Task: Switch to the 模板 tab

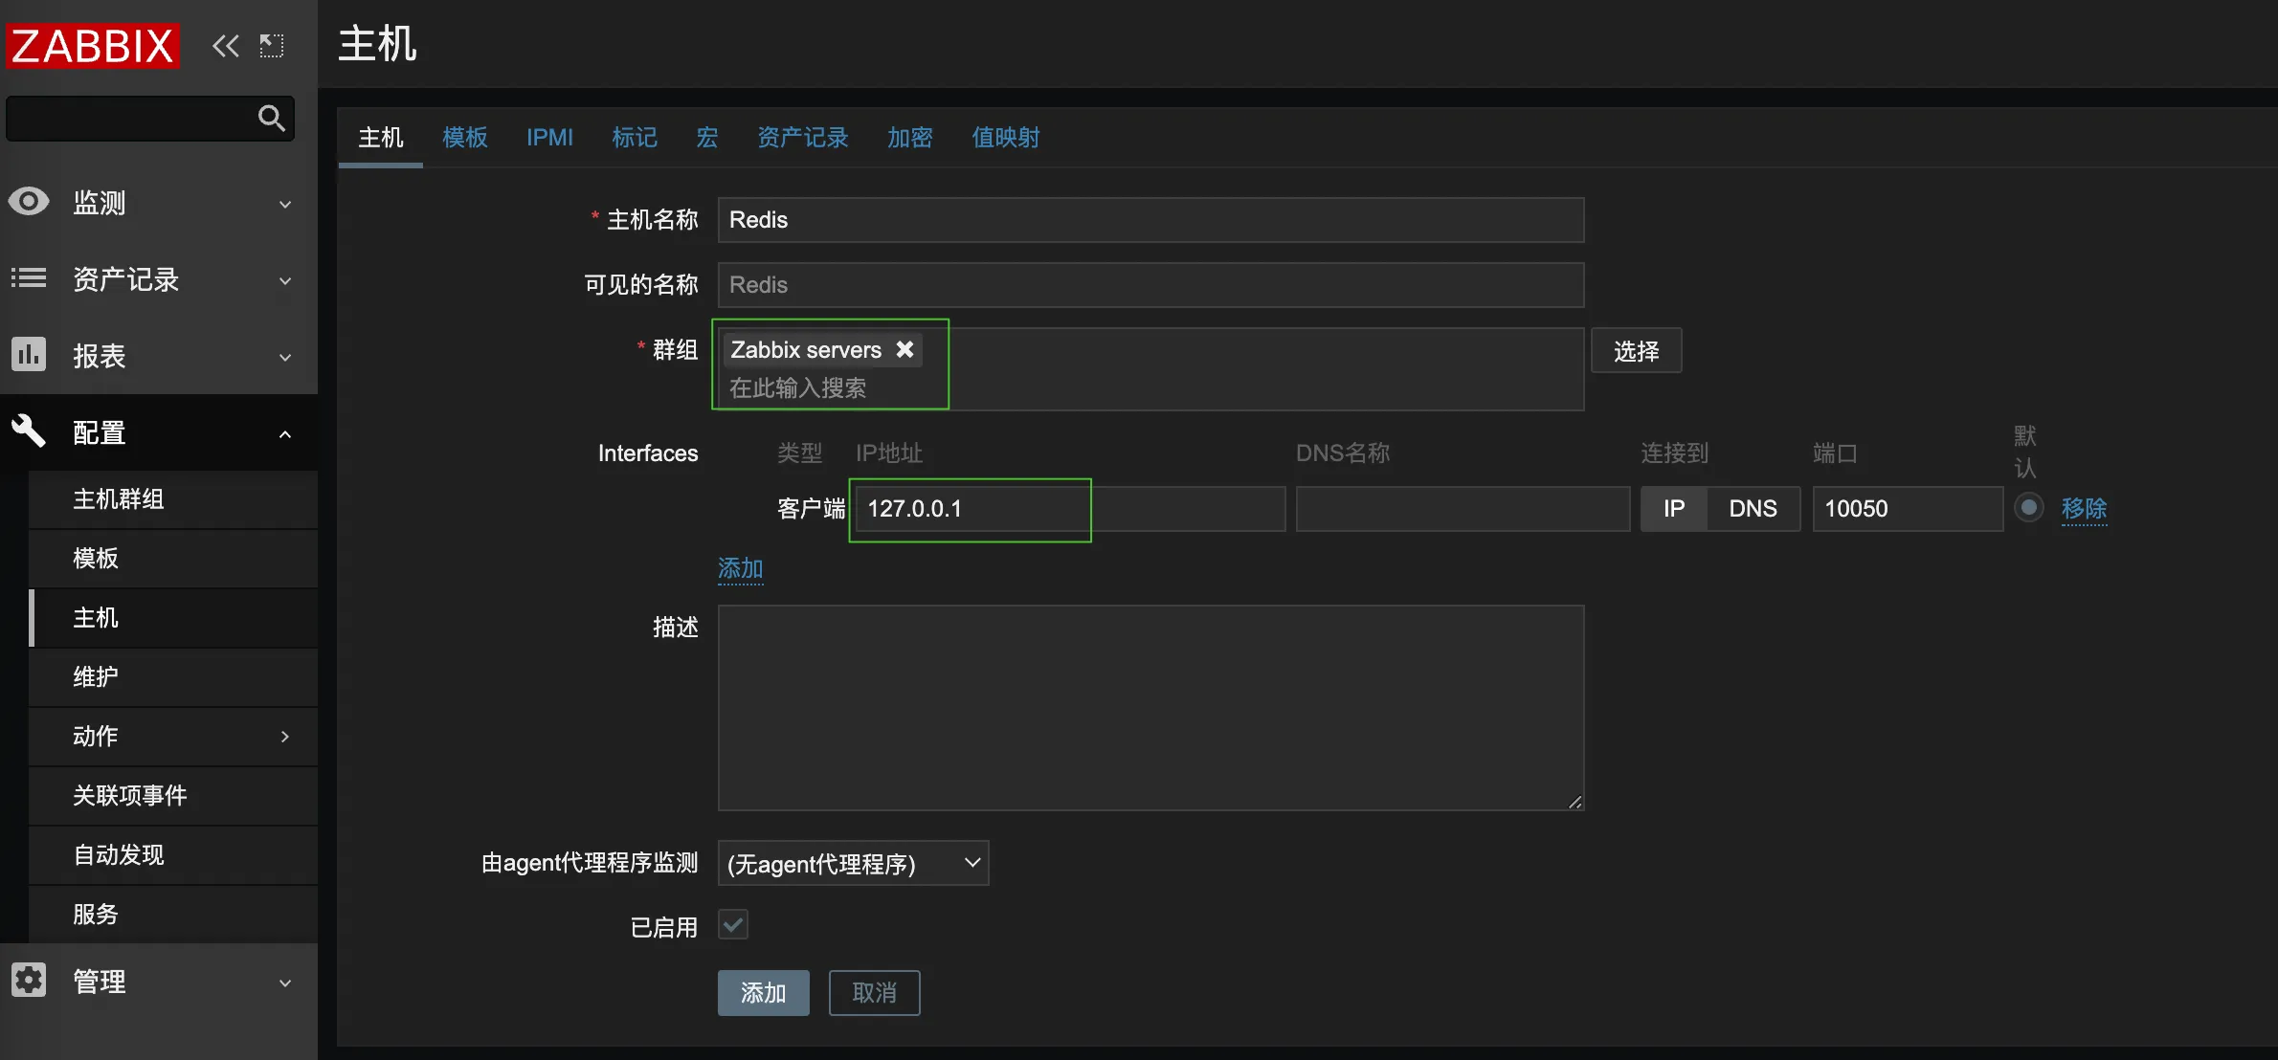Action: (x=465, y=137)
